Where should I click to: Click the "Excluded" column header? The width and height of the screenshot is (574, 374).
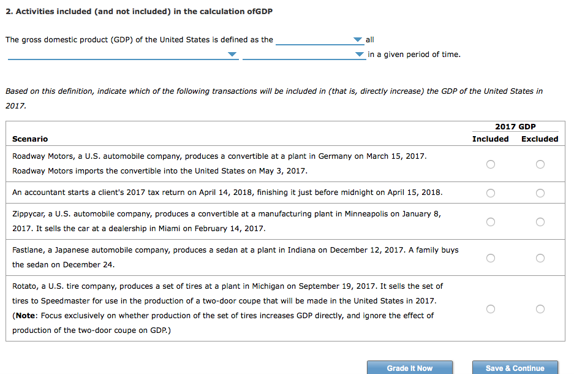click(x=540, y=139)
